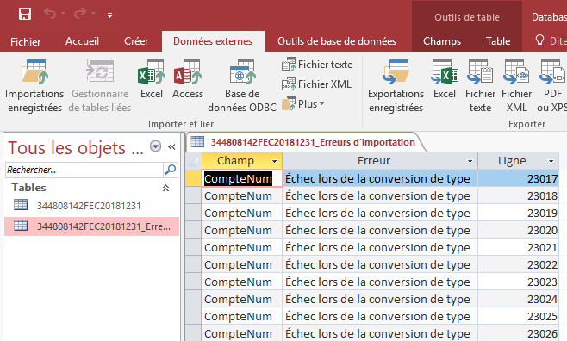Export as PDF ou XPS
The width and height of the screenshot is (567, 341).
pyautogui.click(x=551, y=86)
